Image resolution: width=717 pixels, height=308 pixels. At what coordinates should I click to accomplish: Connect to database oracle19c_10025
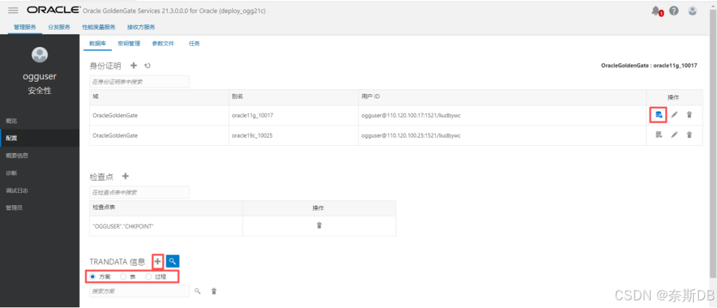(658, 135)
